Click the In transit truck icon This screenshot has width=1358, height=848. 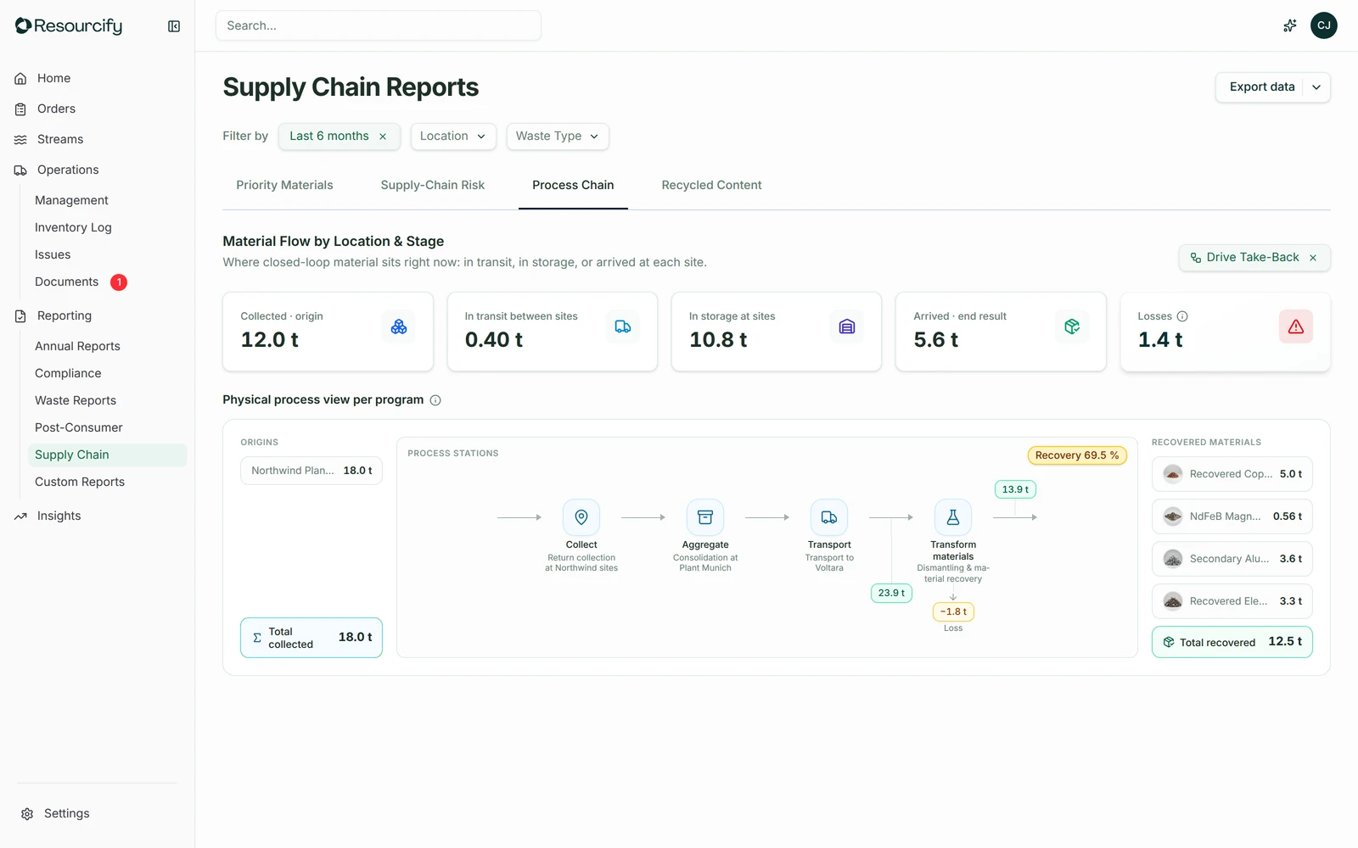623,326
